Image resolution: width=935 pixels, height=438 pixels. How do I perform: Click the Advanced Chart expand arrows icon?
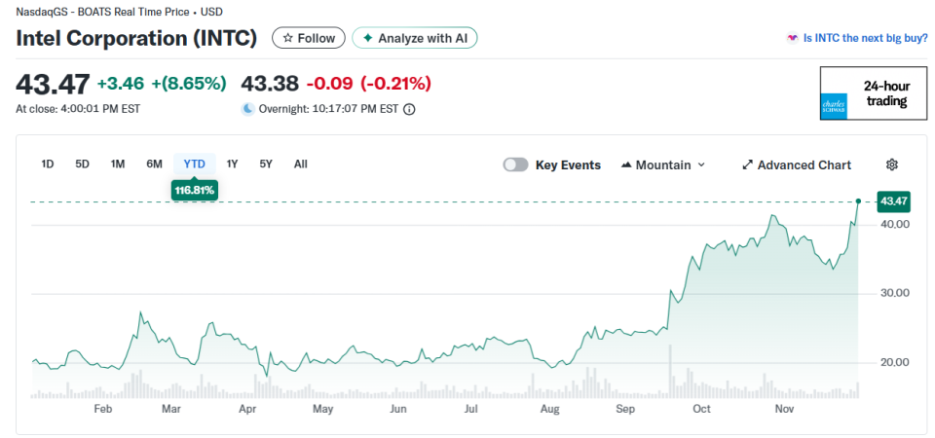click(747, 165)
